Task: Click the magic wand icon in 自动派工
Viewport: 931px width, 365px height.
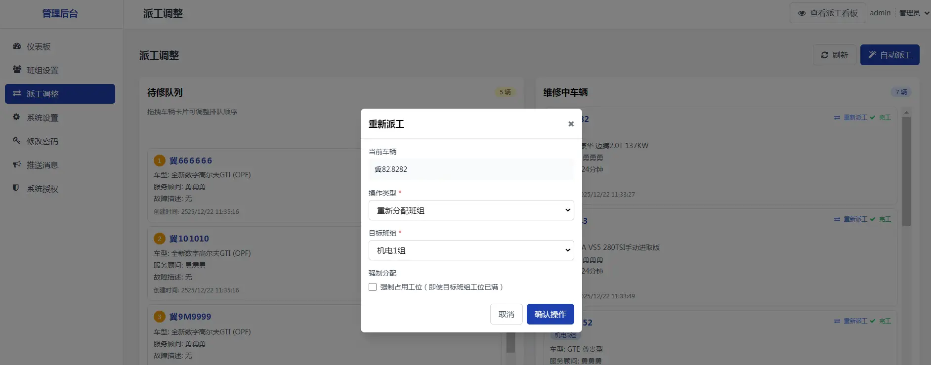Action: (x=872, y=55)
